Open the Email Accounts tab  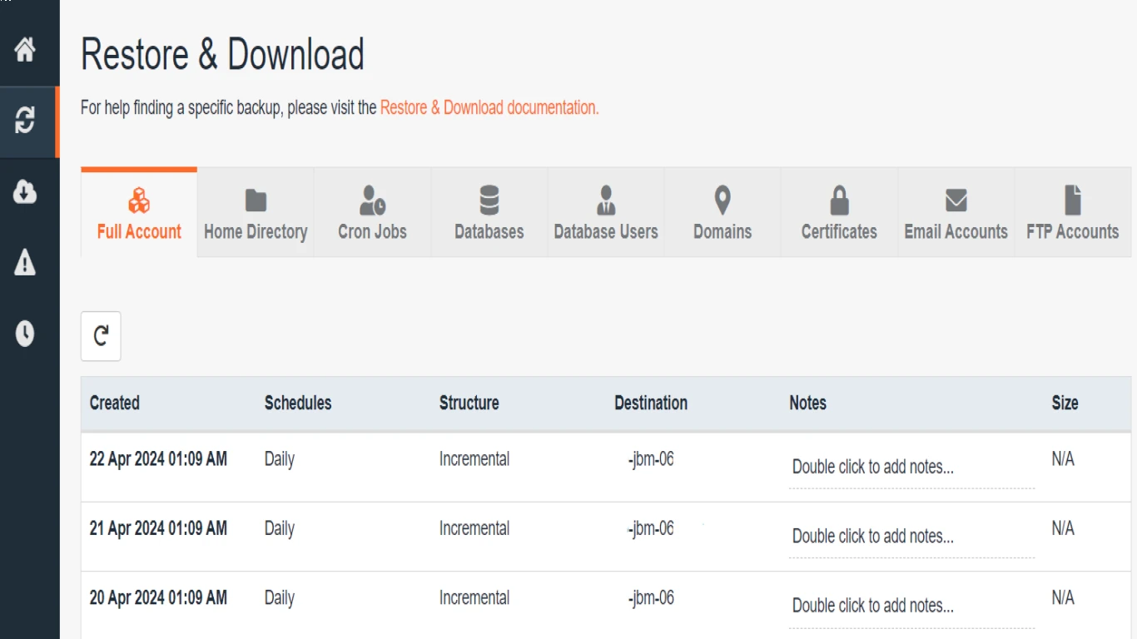click(x=956, y=214)
